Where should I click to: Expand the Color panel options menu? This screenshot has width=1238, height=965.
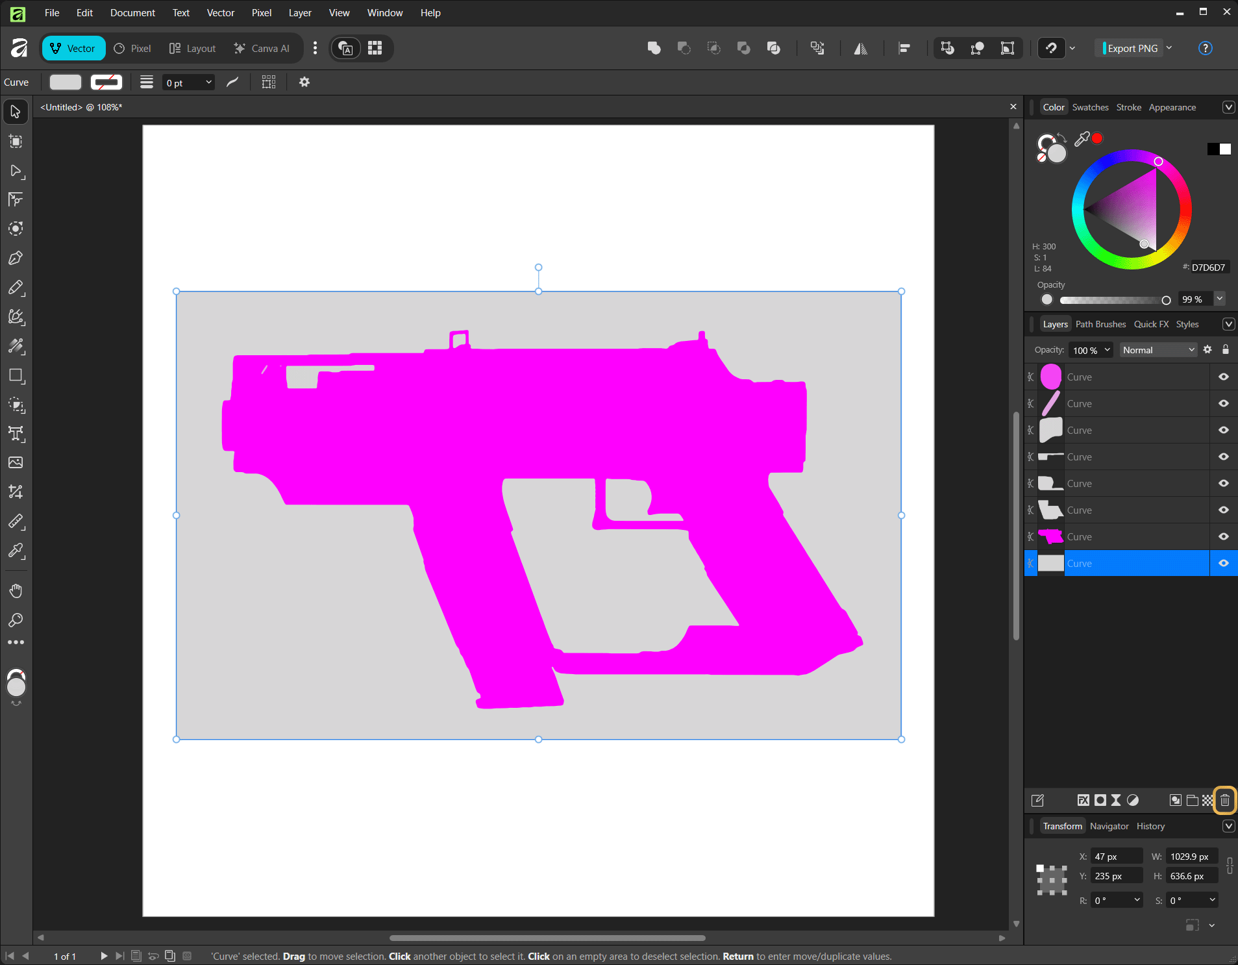pyautogui.click(x=1228, y=107)
